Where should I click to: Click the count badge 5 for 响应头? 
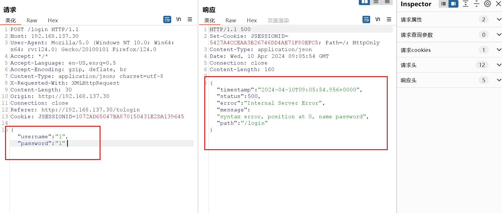(484, 80)
